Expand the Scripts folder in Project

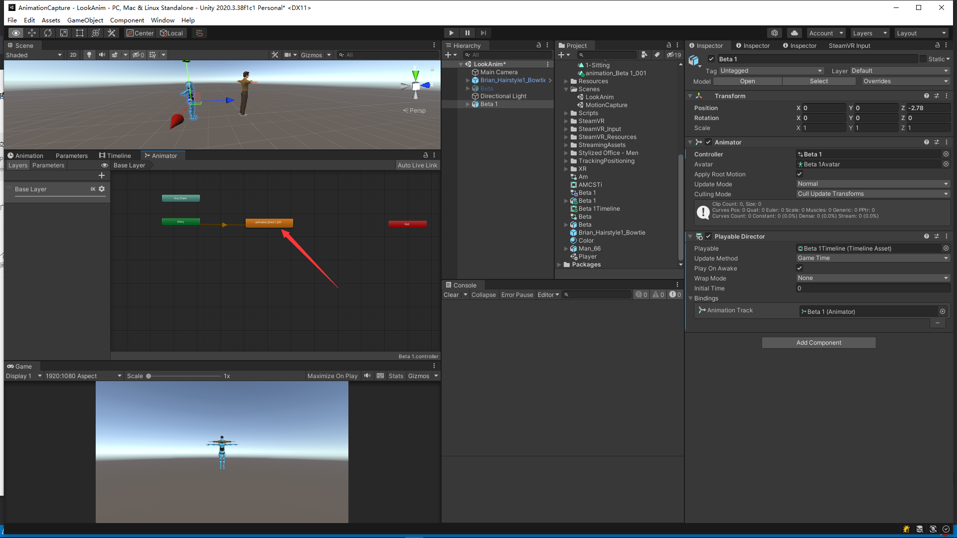566,113
